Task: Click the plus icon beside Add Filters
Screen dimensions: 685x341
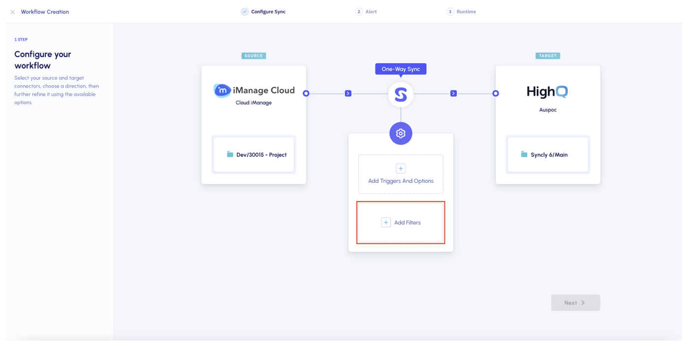Action: point(386,223)
